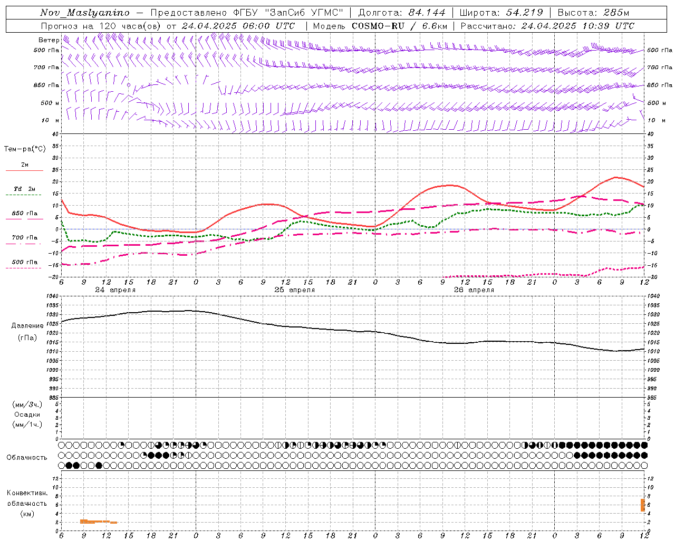Click the 850 гПа temperature legend entry
The image size is (675, 540).
point(24,214)
